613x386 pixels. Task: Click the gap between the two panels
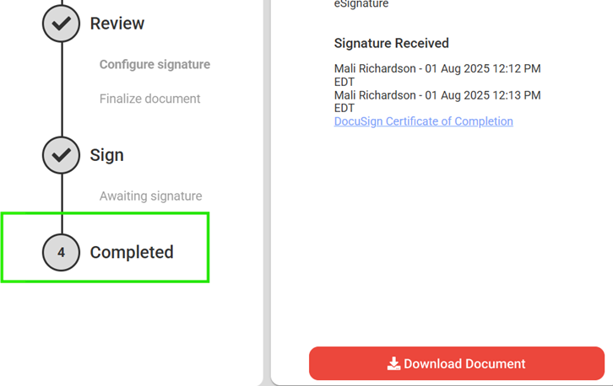point(267,169)
